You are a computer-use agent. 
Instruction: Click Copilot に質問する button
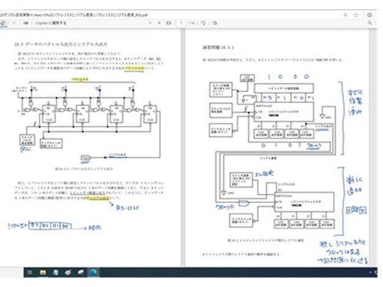point(51,23)
